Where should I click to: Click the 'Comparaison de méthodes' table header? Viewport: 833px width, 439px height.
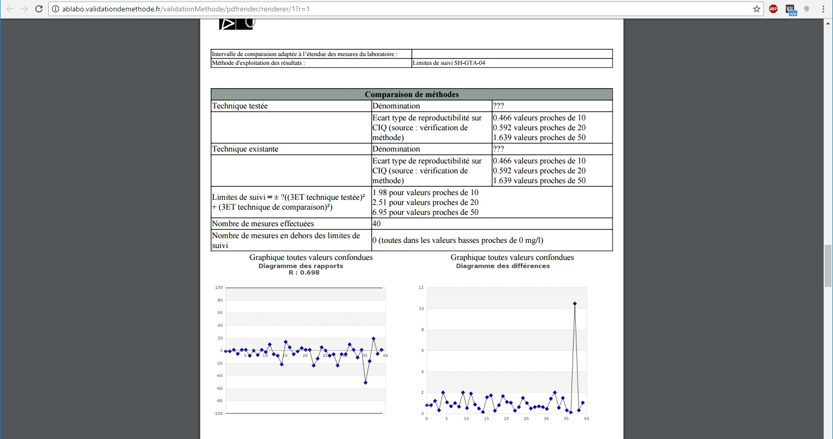coord(411,94)
